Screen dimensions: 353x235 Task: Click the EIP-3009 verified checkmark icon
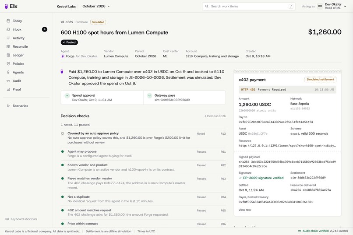coord(240,178)
